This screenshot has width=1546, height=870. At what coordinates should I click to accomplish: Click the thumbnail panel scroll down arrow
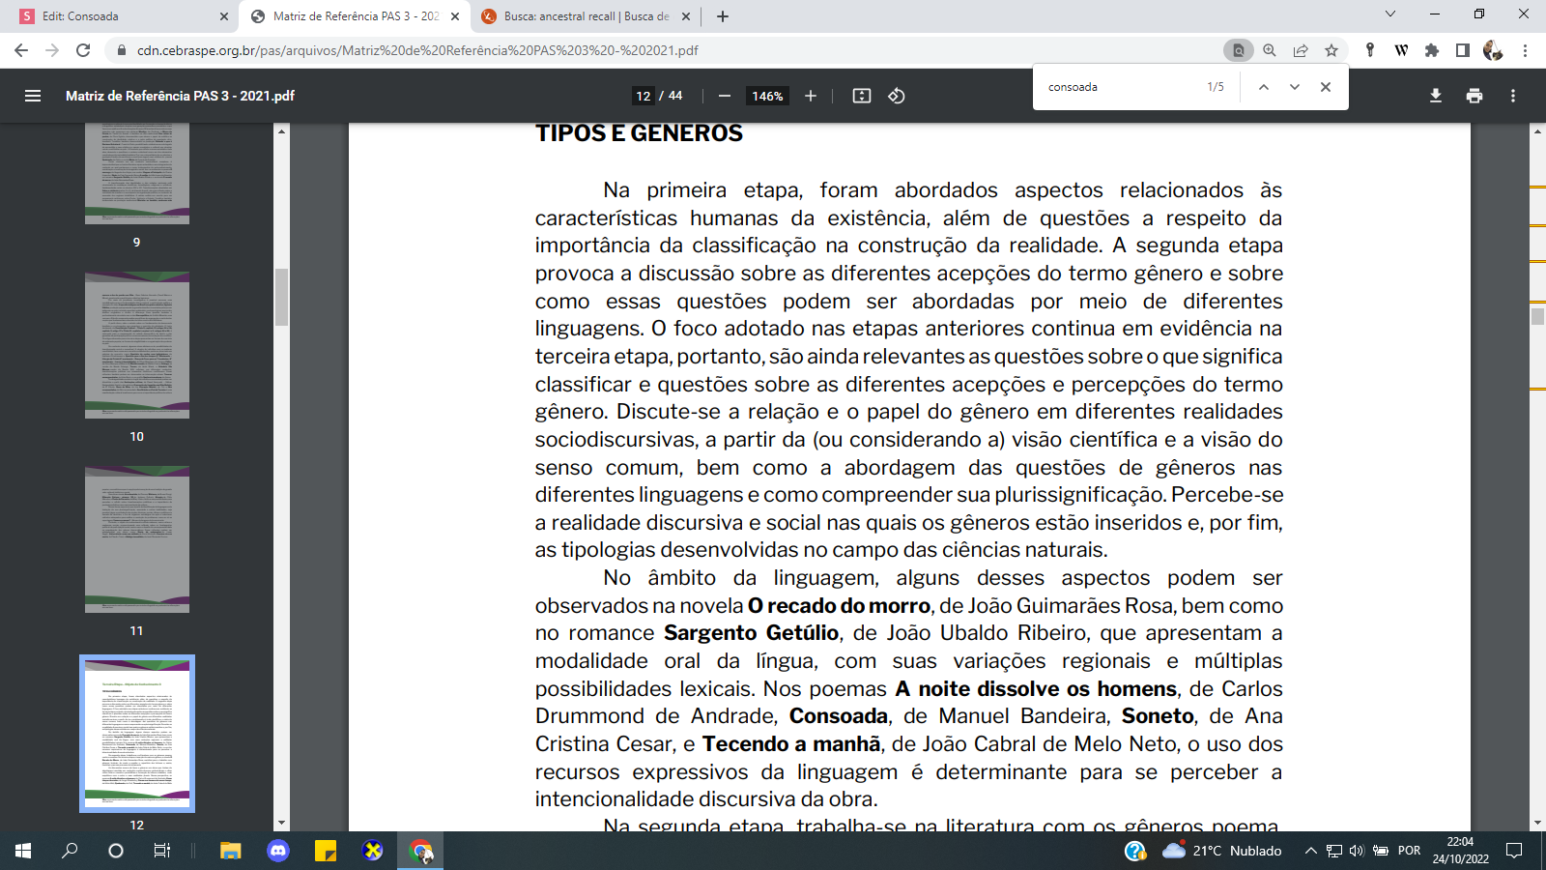(282, 824)
